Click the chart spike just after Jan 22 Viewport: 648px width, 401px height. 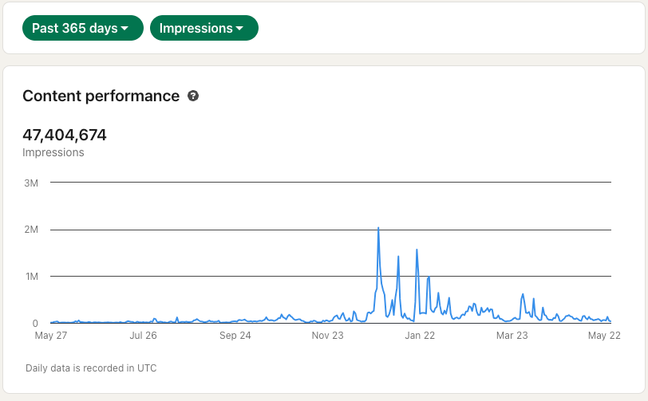click(429, 277)
